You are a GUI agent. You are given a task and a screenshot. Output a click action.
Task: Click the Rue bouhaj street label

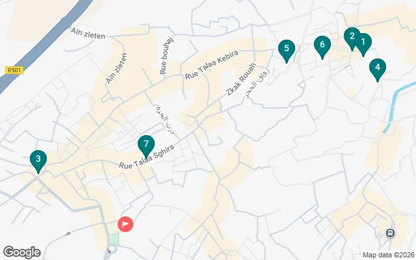166,56
